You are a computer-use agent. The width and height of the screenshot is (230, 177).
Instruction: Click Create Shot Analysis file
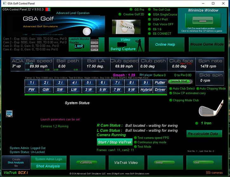tap(16, 163)
